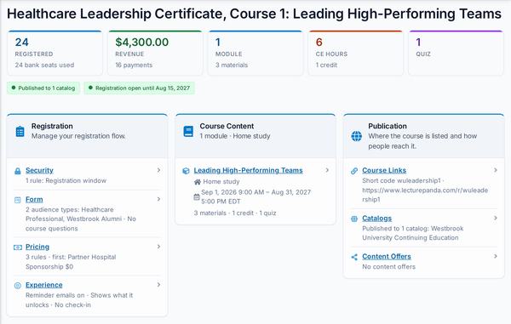Screen dimensions: 511x324
Task: Open the Security link
Action: pos(39,170)
